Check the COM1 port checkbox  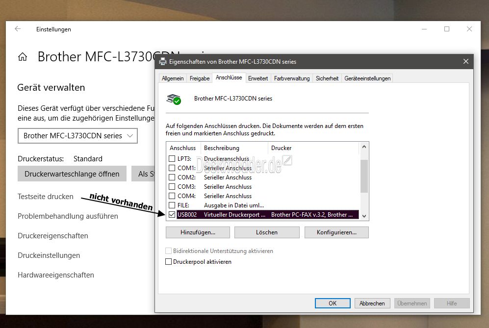pyautogui.click(x=172, y=168)
